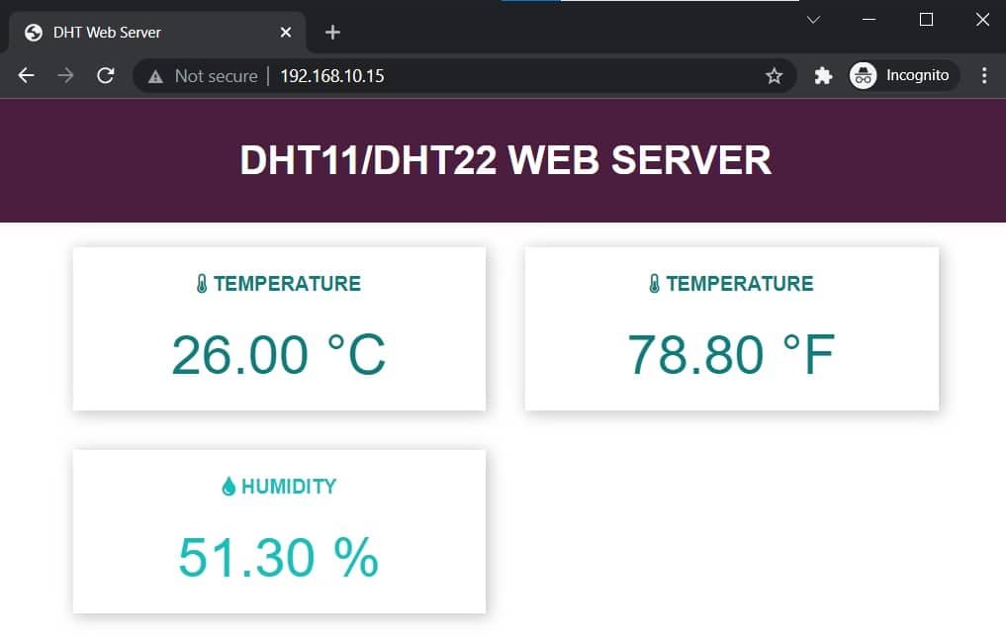This screenshot has width=1006, height=637.
Task: Click the Incognito label text
Action: point(917,76)
